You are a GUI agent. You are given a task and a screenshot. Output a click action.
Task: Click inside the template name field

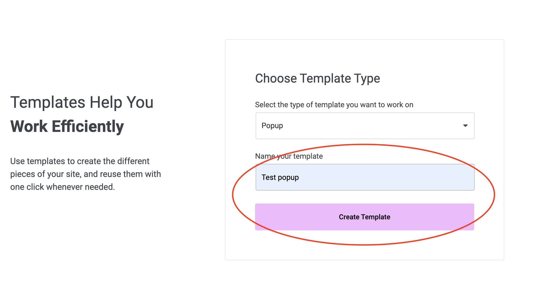point(365,177)
